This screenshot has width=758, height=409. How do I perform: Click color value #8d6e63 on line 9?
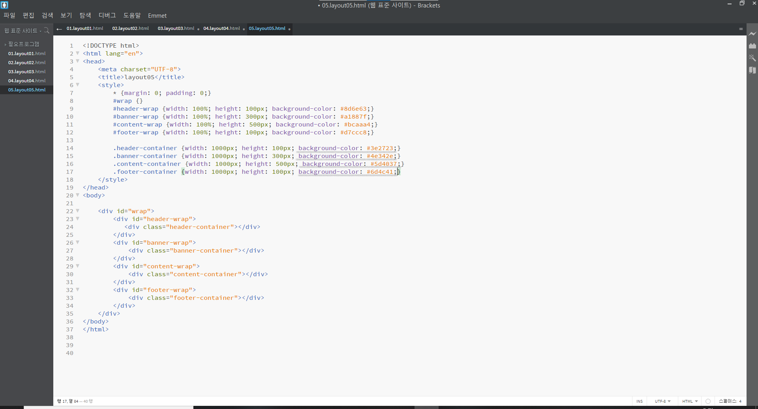click(x=353, y=109)
